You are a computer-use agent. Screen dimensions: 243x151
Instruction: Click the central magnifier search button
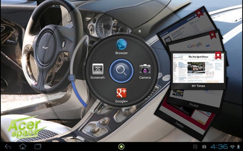(122, 71)
